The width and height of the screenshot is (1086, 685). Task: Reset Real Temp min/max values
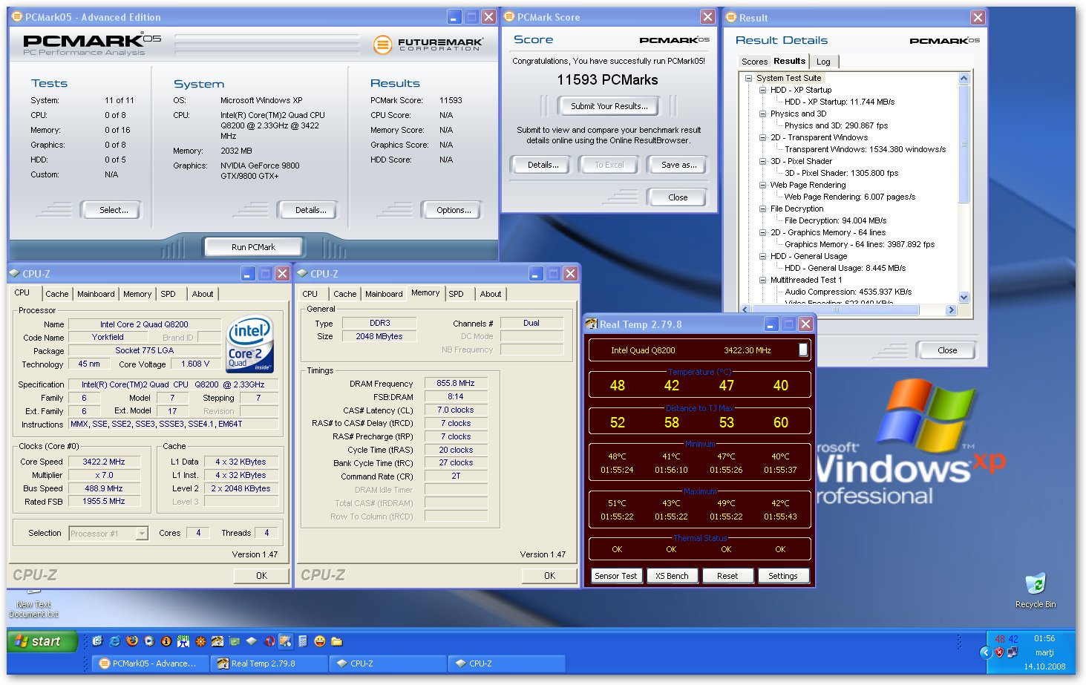727,576
